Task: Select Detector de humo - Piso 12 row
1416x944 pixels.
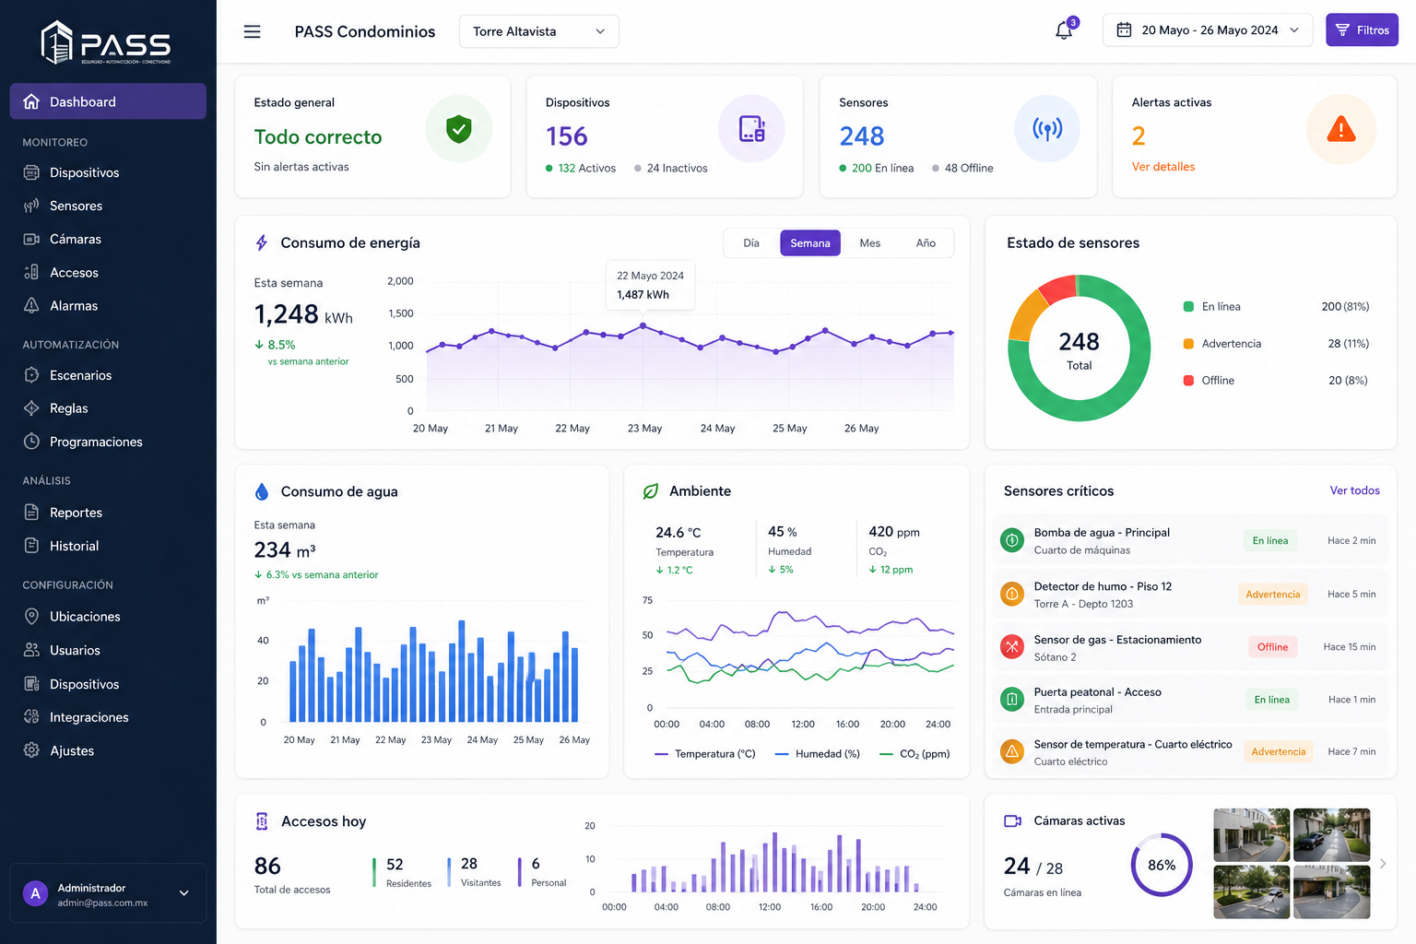Action: (x=1189, y=595)
